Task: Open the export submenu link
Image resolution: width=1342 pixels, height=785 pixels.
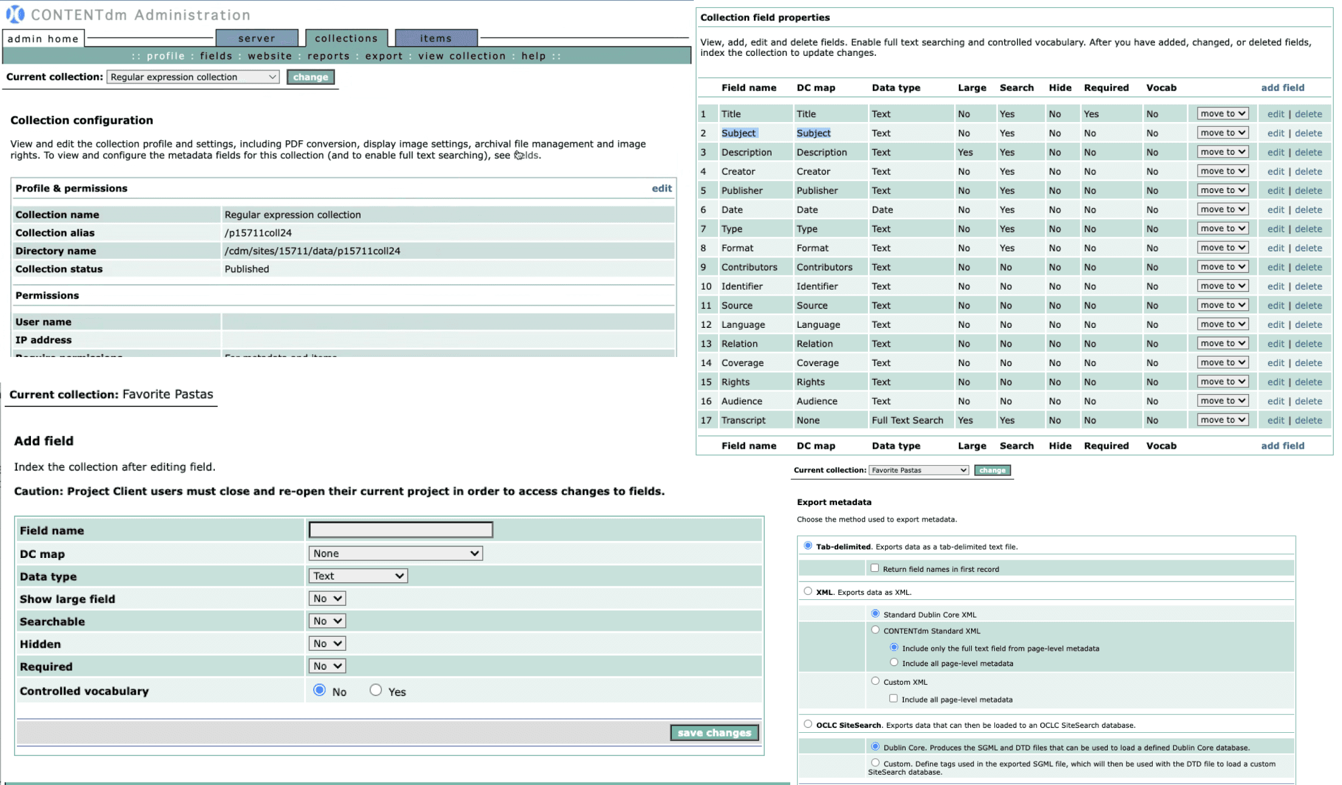Action: click(384, 56)
